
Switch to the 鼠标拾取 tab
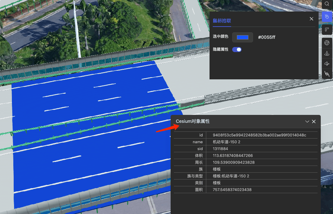pyautogui.click(x=222, y=21)
